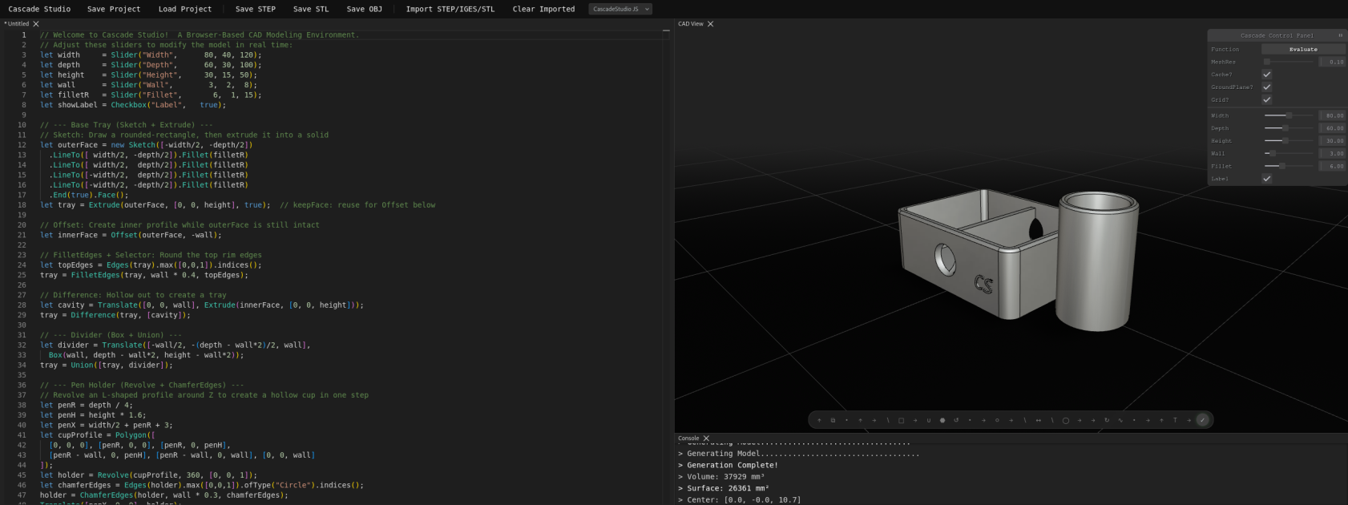
Task: Click the MeshRes value field 0.10
Action: 1333,62
